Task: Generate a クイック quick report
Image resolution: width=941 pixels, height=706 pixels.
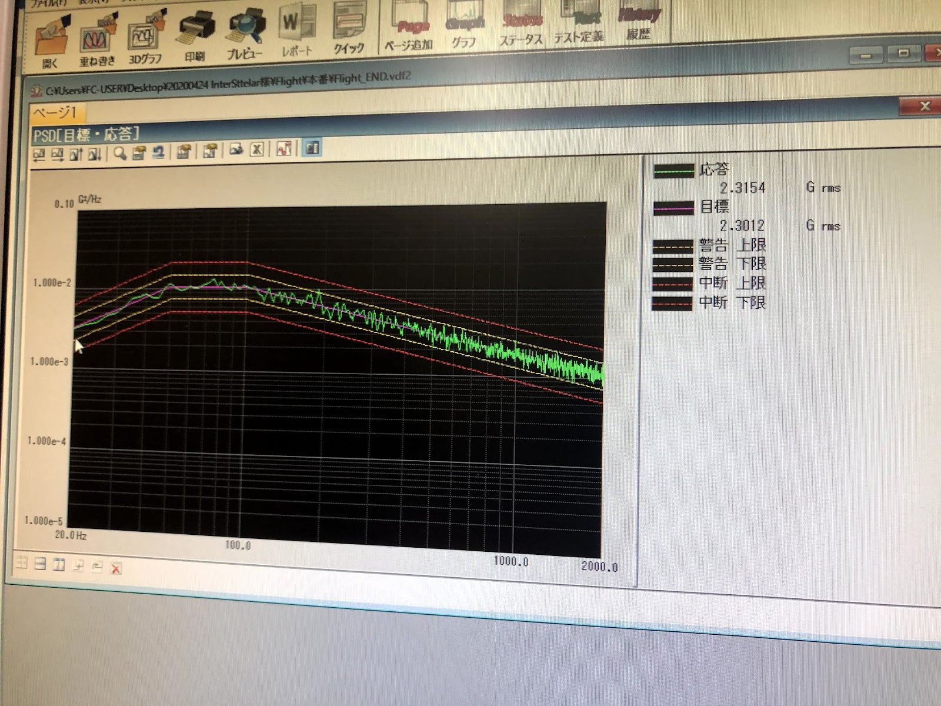Action: coord(349,26)
